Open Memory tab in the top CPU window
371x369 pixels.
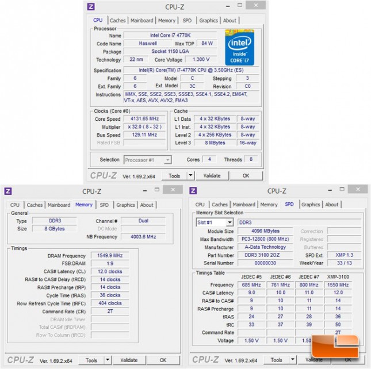point(167,21)
